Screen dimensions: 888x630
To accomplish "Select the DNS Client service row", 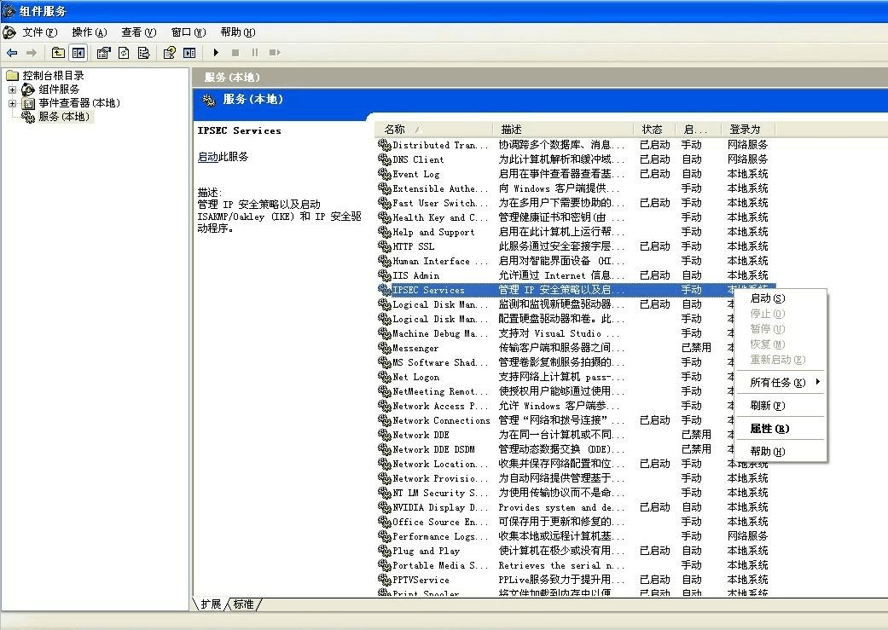I will 418,159.
